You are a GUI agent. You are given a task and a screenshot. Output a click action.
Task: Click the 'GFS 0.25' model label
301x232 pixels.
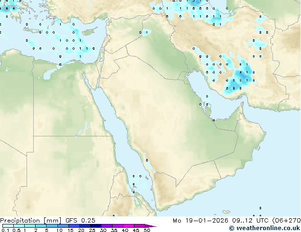tap(80, 221)
